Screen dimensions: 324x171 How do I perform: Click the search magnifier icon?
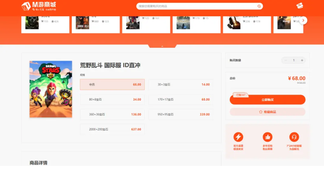click(x=259, y=6)
